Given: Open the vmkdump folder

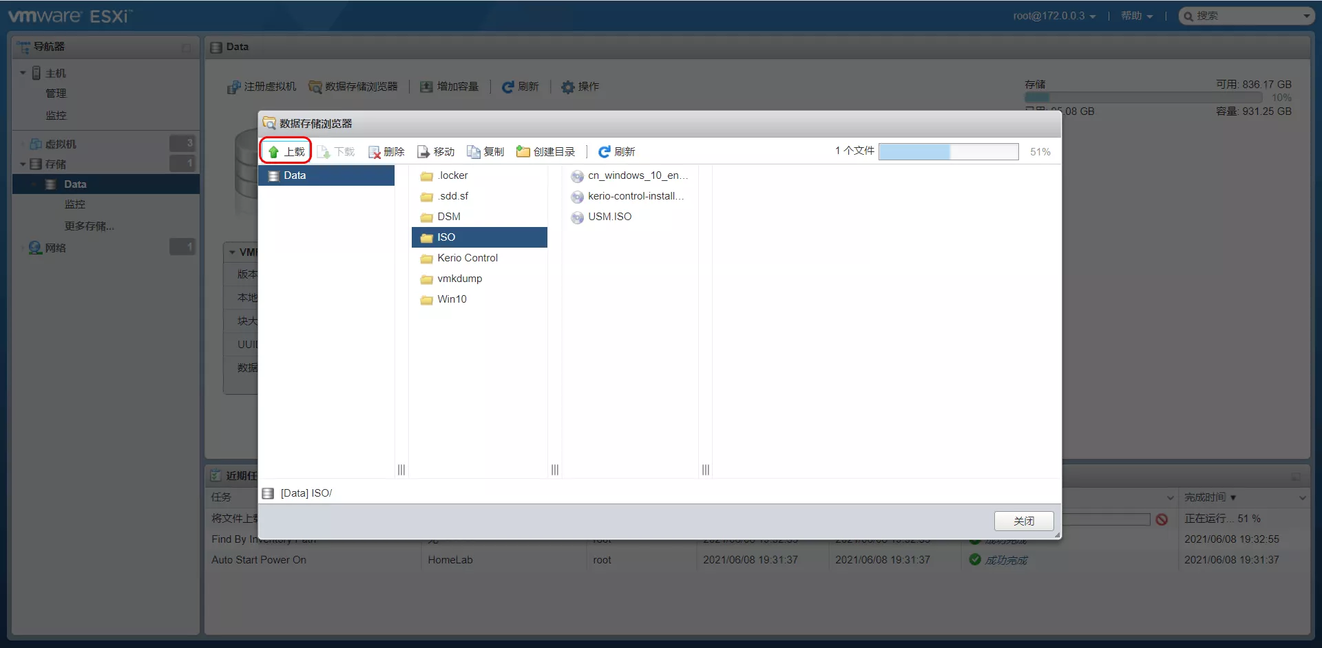Looking at the screenshot, I should point(459,279).
